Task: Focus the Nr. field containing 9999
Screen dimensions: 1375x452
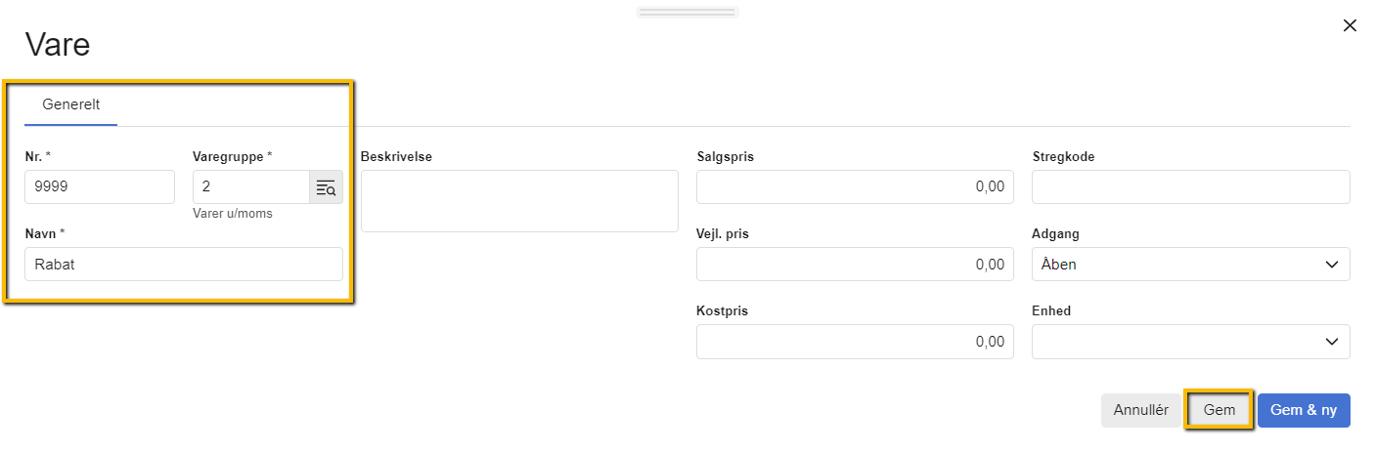Action: pos(100,186)
